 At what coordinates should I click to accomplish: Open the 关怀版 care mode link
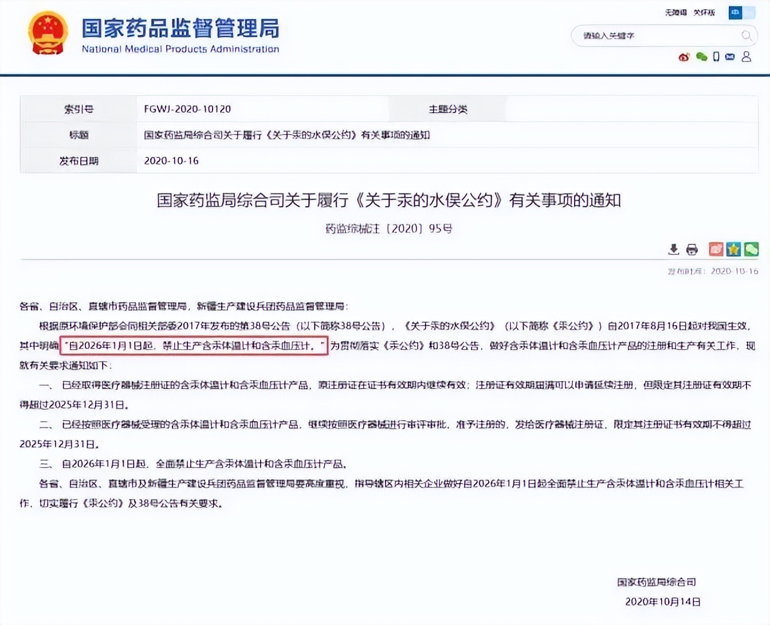point(704,13)
